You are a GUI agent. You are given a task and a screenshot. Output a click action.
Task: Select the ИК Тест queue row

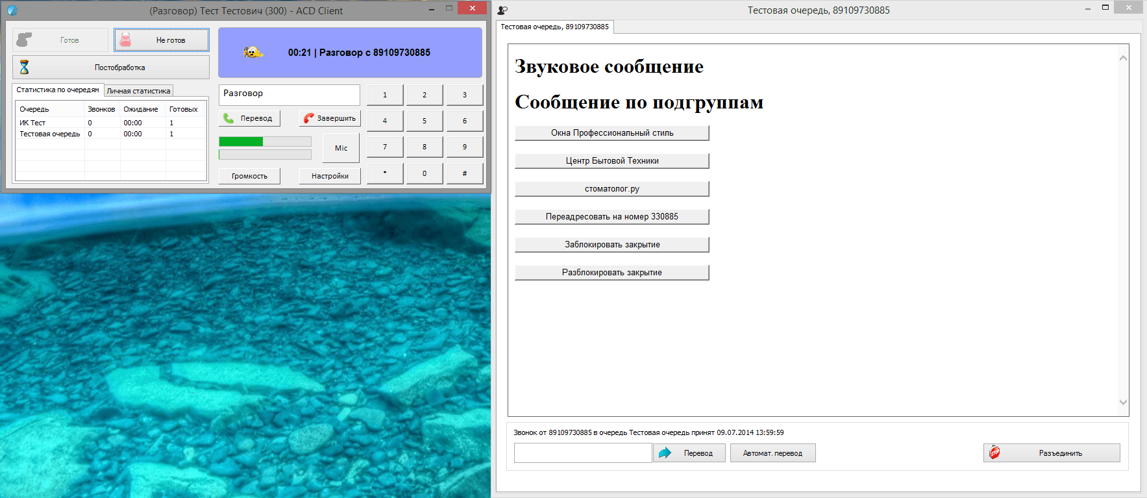click(x=111, y=123)
